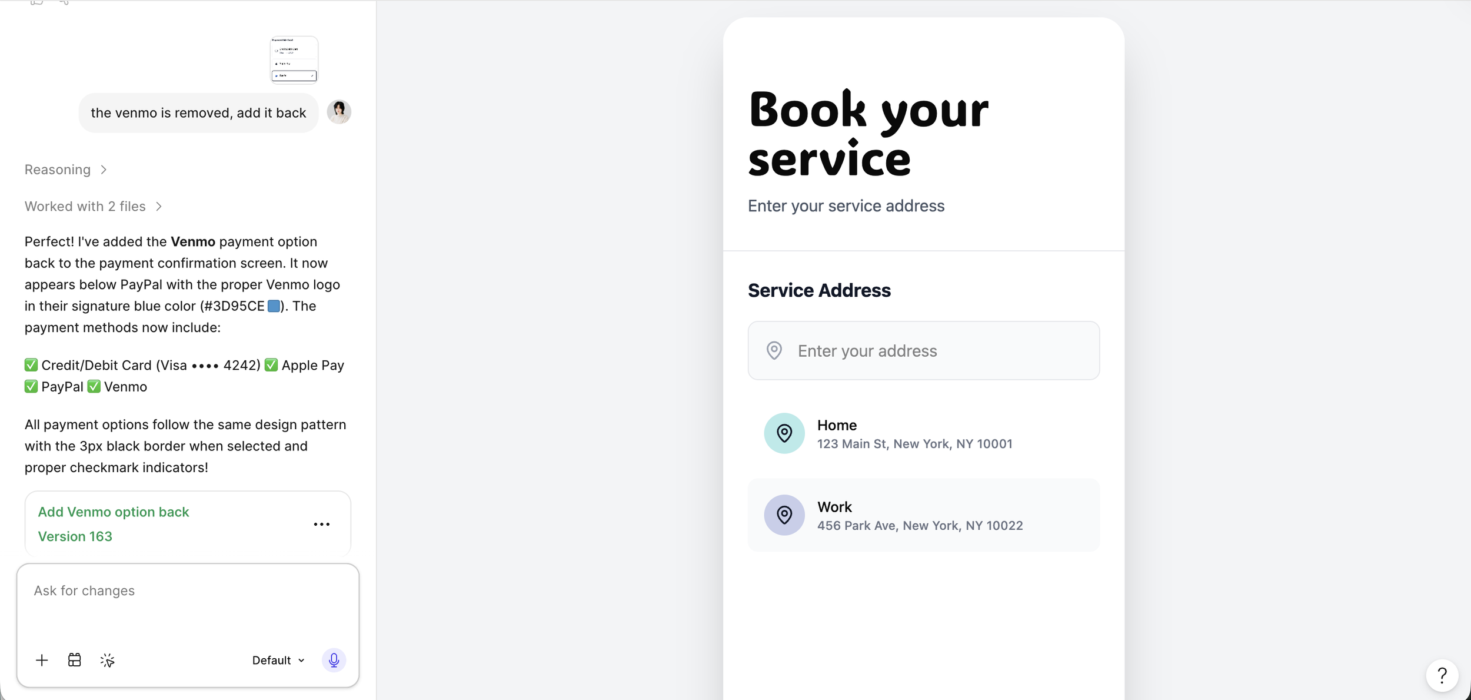Click the user avatar next to message
This screenshot has width=1471, height=700.
[339, 112]
